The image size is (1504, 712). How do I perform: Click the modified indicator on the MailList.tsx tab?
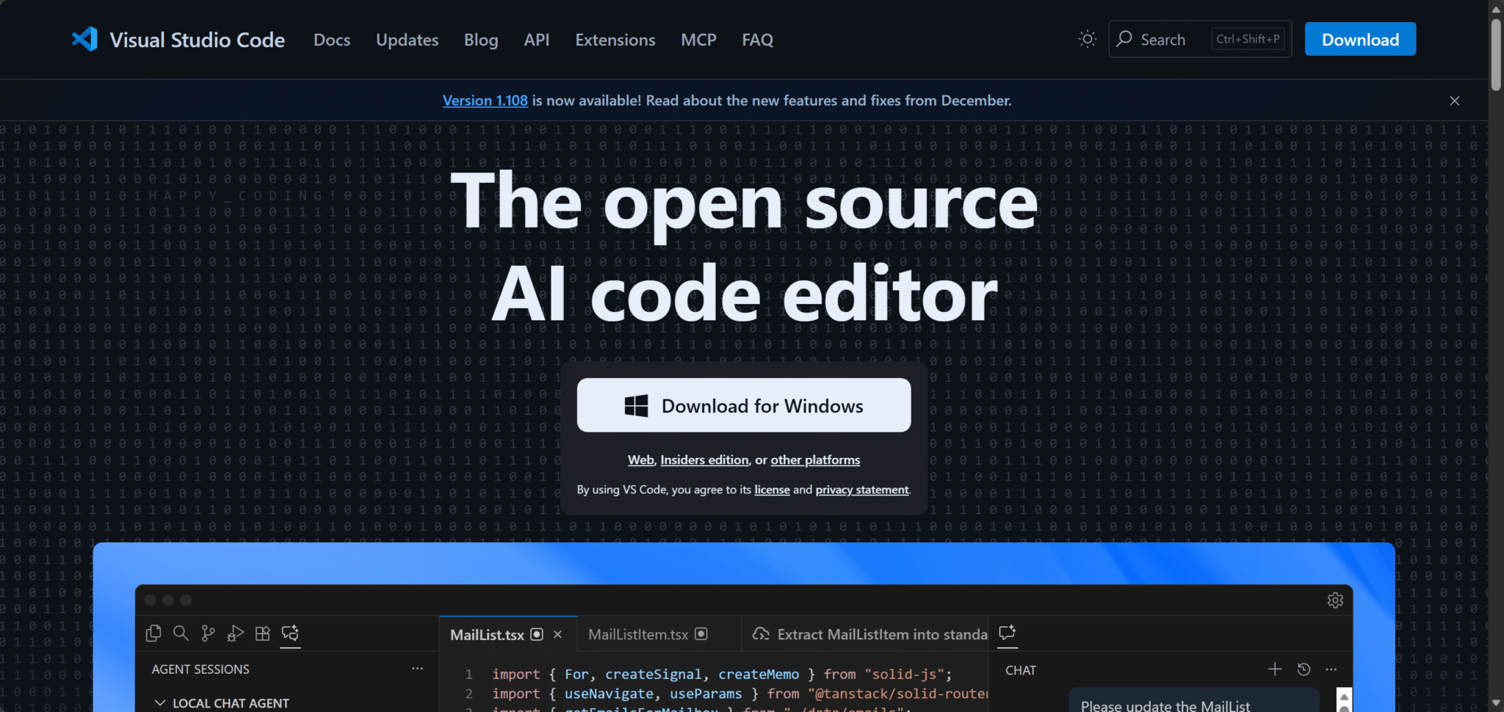click(x=537, y=634)
